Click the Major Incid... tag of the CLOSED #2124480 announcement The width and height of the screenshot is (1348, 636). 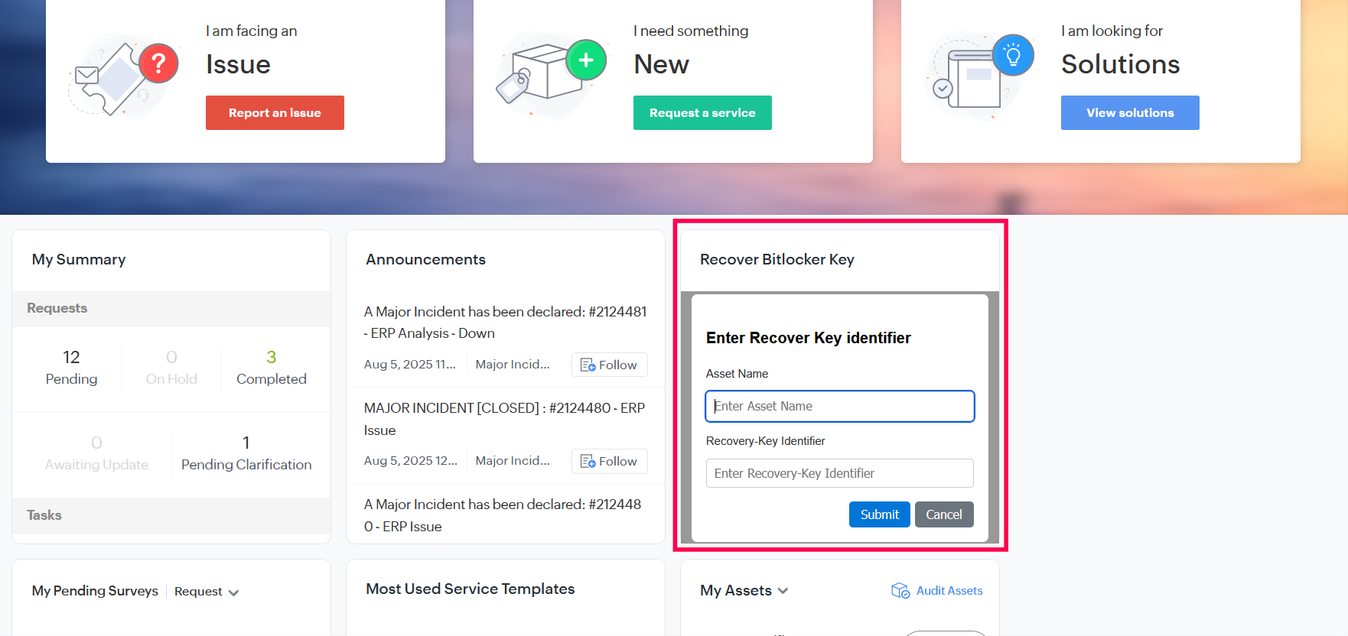click(513, 461)
